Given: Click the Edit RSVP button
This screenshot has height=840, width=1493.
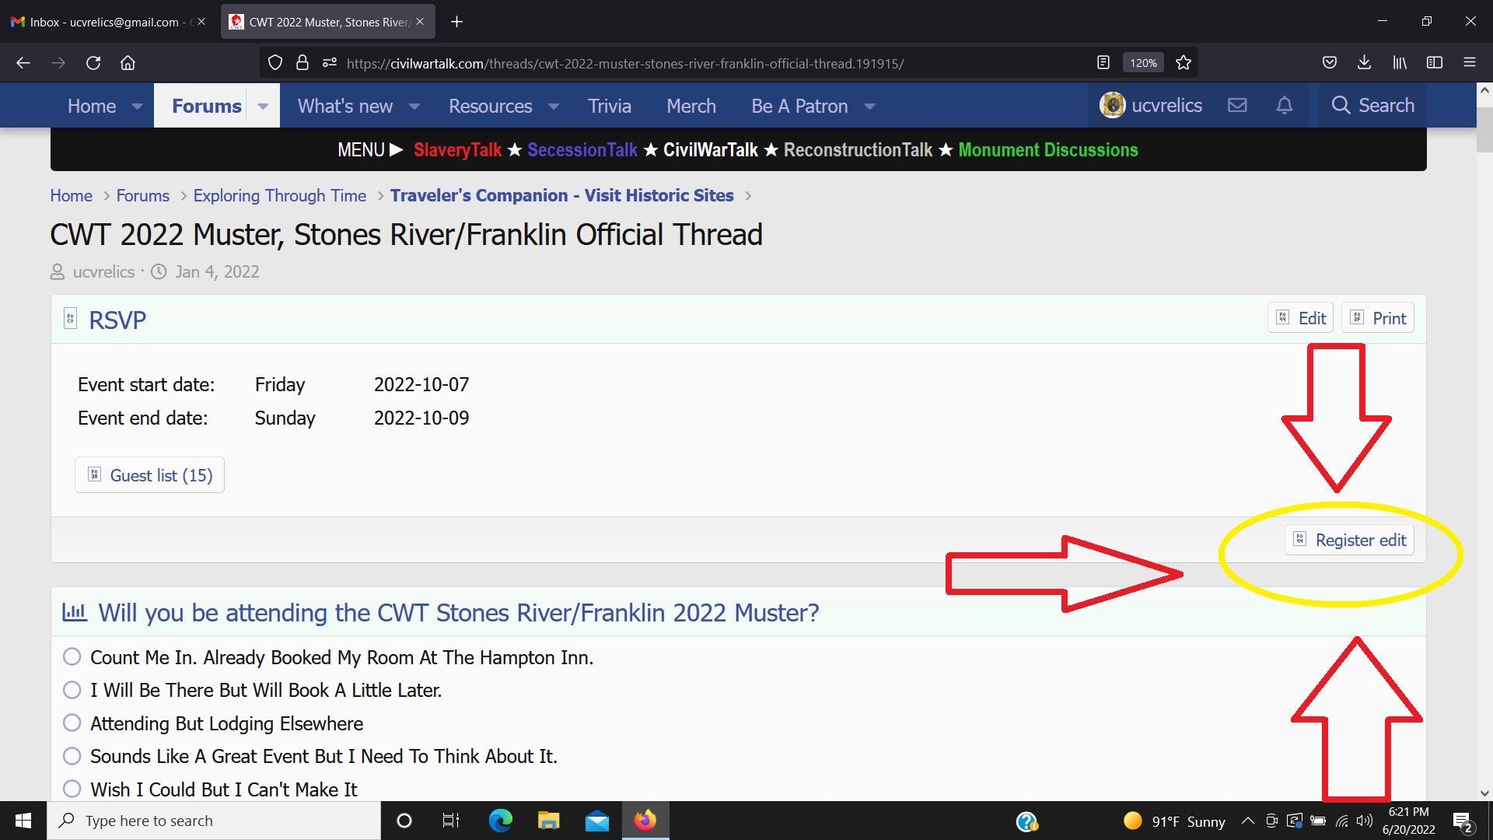Looking at the screenshot, I should tap(1301, 318).
